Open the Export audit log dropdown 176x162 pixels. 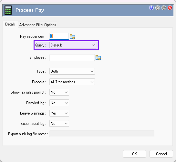[59, 124]
